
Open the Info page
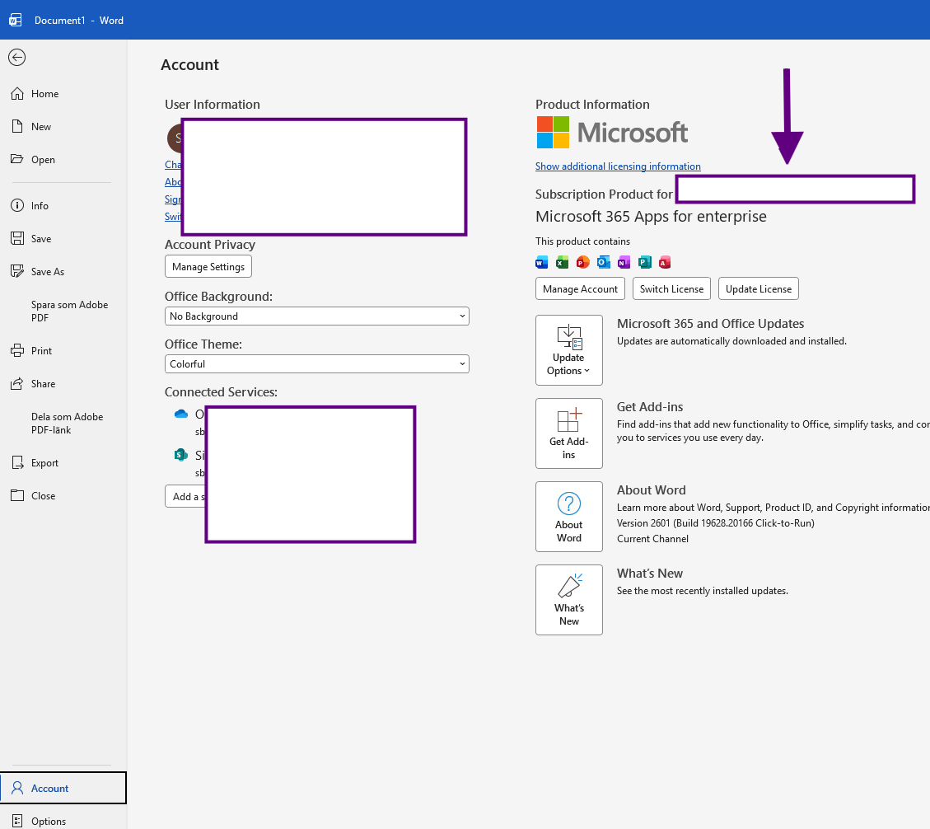coord(63,206)
